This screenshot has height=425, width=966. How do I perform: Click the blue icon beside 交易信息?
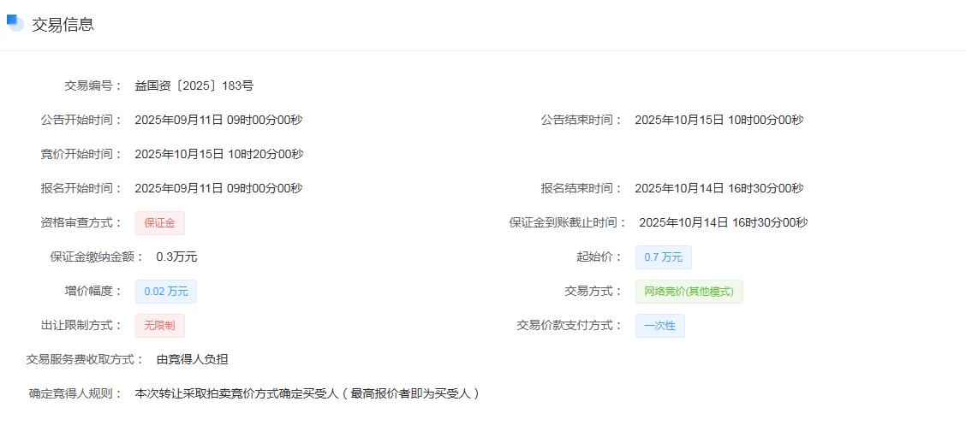15,23
